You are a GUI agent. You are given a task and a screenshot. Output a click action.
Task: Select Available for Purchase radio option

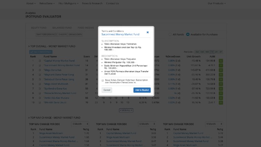click(x=188, y=34)
